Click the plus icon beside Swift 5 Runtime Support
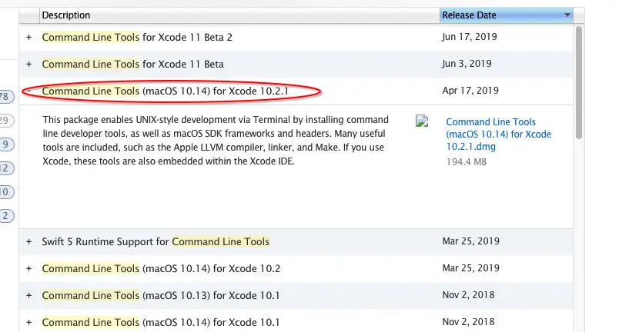 pos(29,242)
